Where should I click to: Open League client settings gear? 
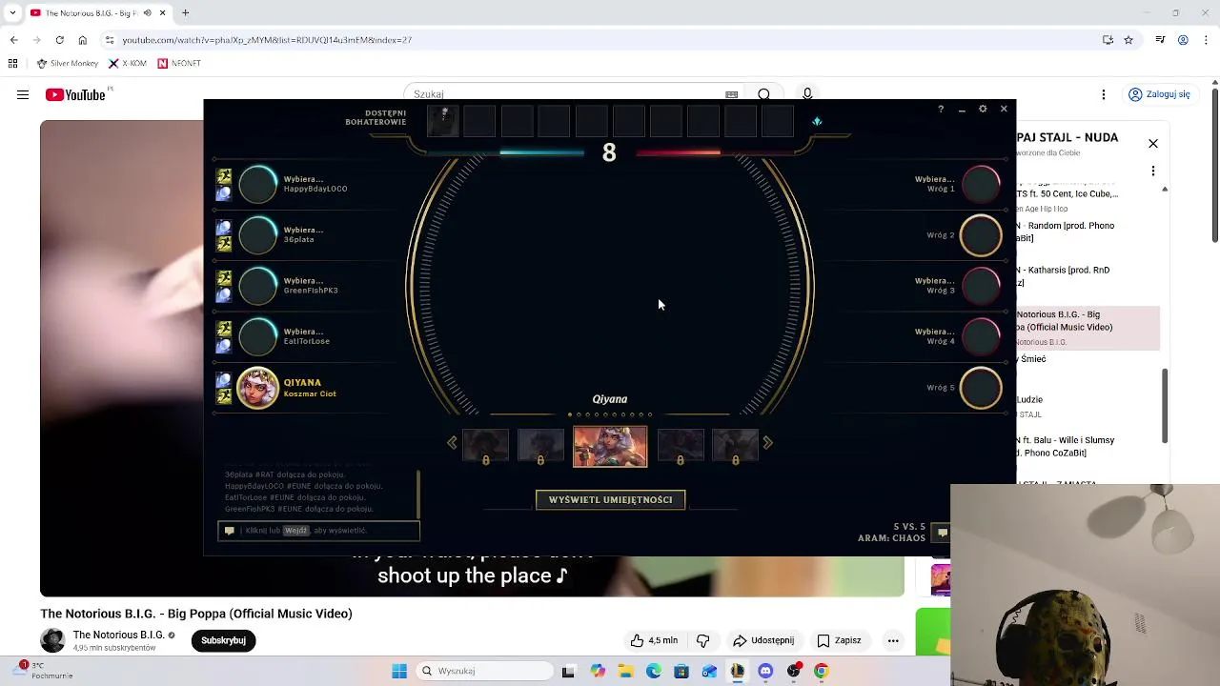983,110
